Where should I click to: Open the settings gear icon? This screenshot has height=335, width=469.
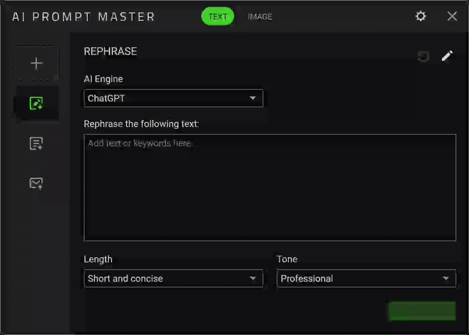pyautogui.click(x=420, y=16)
